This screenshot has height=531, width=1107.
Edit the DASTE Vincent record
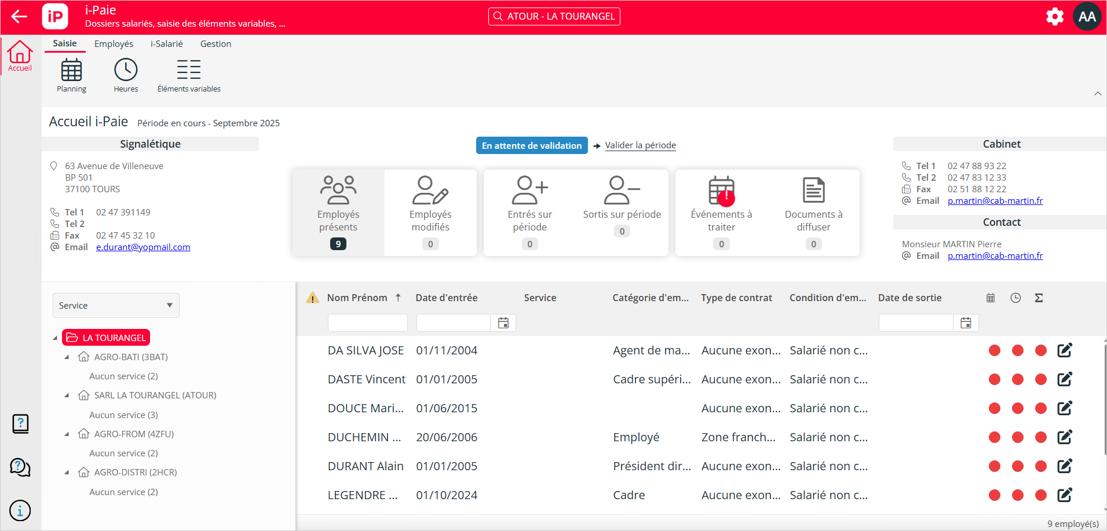click(1065, 379)
